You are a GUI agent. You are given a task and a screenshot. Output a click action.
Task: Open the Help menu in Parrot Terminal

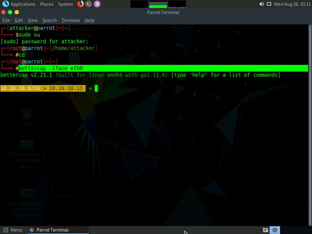pos(89,20)
